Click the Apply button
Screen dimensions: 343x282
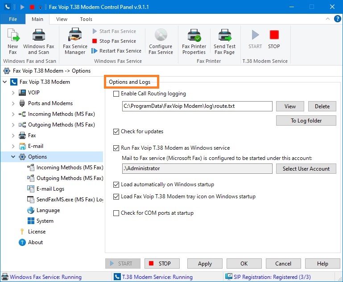coord(205,263)
